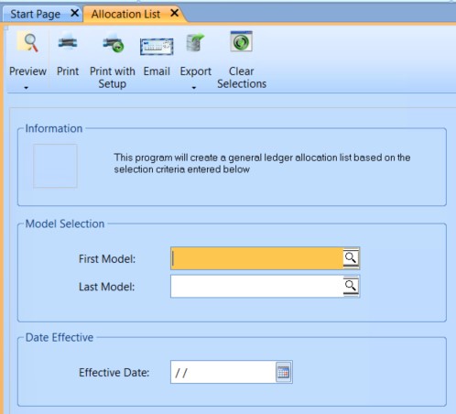This screenshot has height=414, width=456.
Task: Expand the Preview dropdown arrow
Action: click(27, 88)
